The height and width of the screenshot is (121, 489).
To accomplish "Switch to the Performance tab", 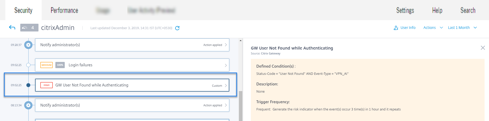I will point(64,10).
